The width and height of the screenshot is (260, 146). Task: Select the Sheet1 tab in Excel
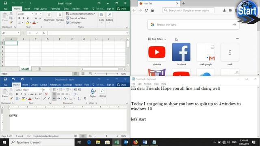pyautogui.click(x=25, y=69)
